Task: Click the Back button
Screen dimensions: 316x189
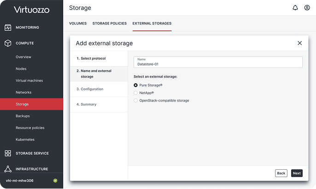Action: (281, 173)
